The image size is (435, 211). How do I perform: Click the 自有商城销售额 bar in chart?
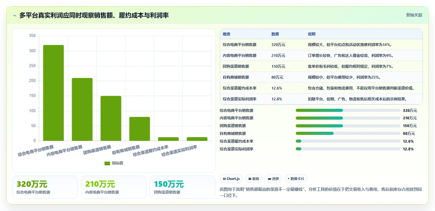click(140, 129)
